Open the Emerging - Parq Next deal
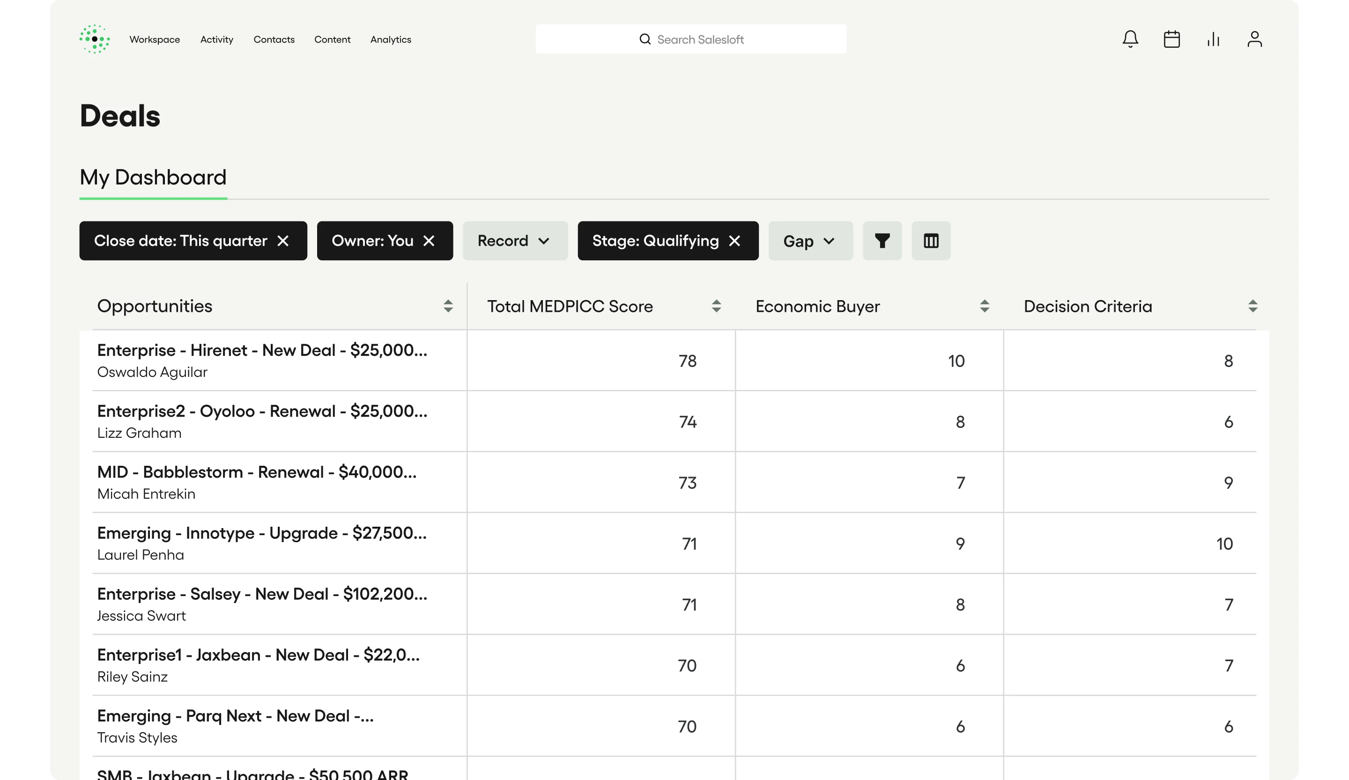This screenshot has height=780, width=1349. click(236, 716)
